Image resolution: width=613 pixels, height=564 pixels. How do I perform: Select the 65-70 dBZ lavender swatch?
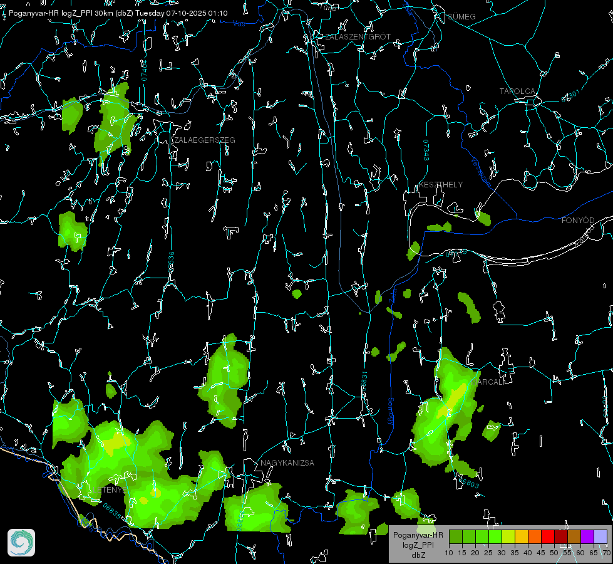click(x=600, y=537)
